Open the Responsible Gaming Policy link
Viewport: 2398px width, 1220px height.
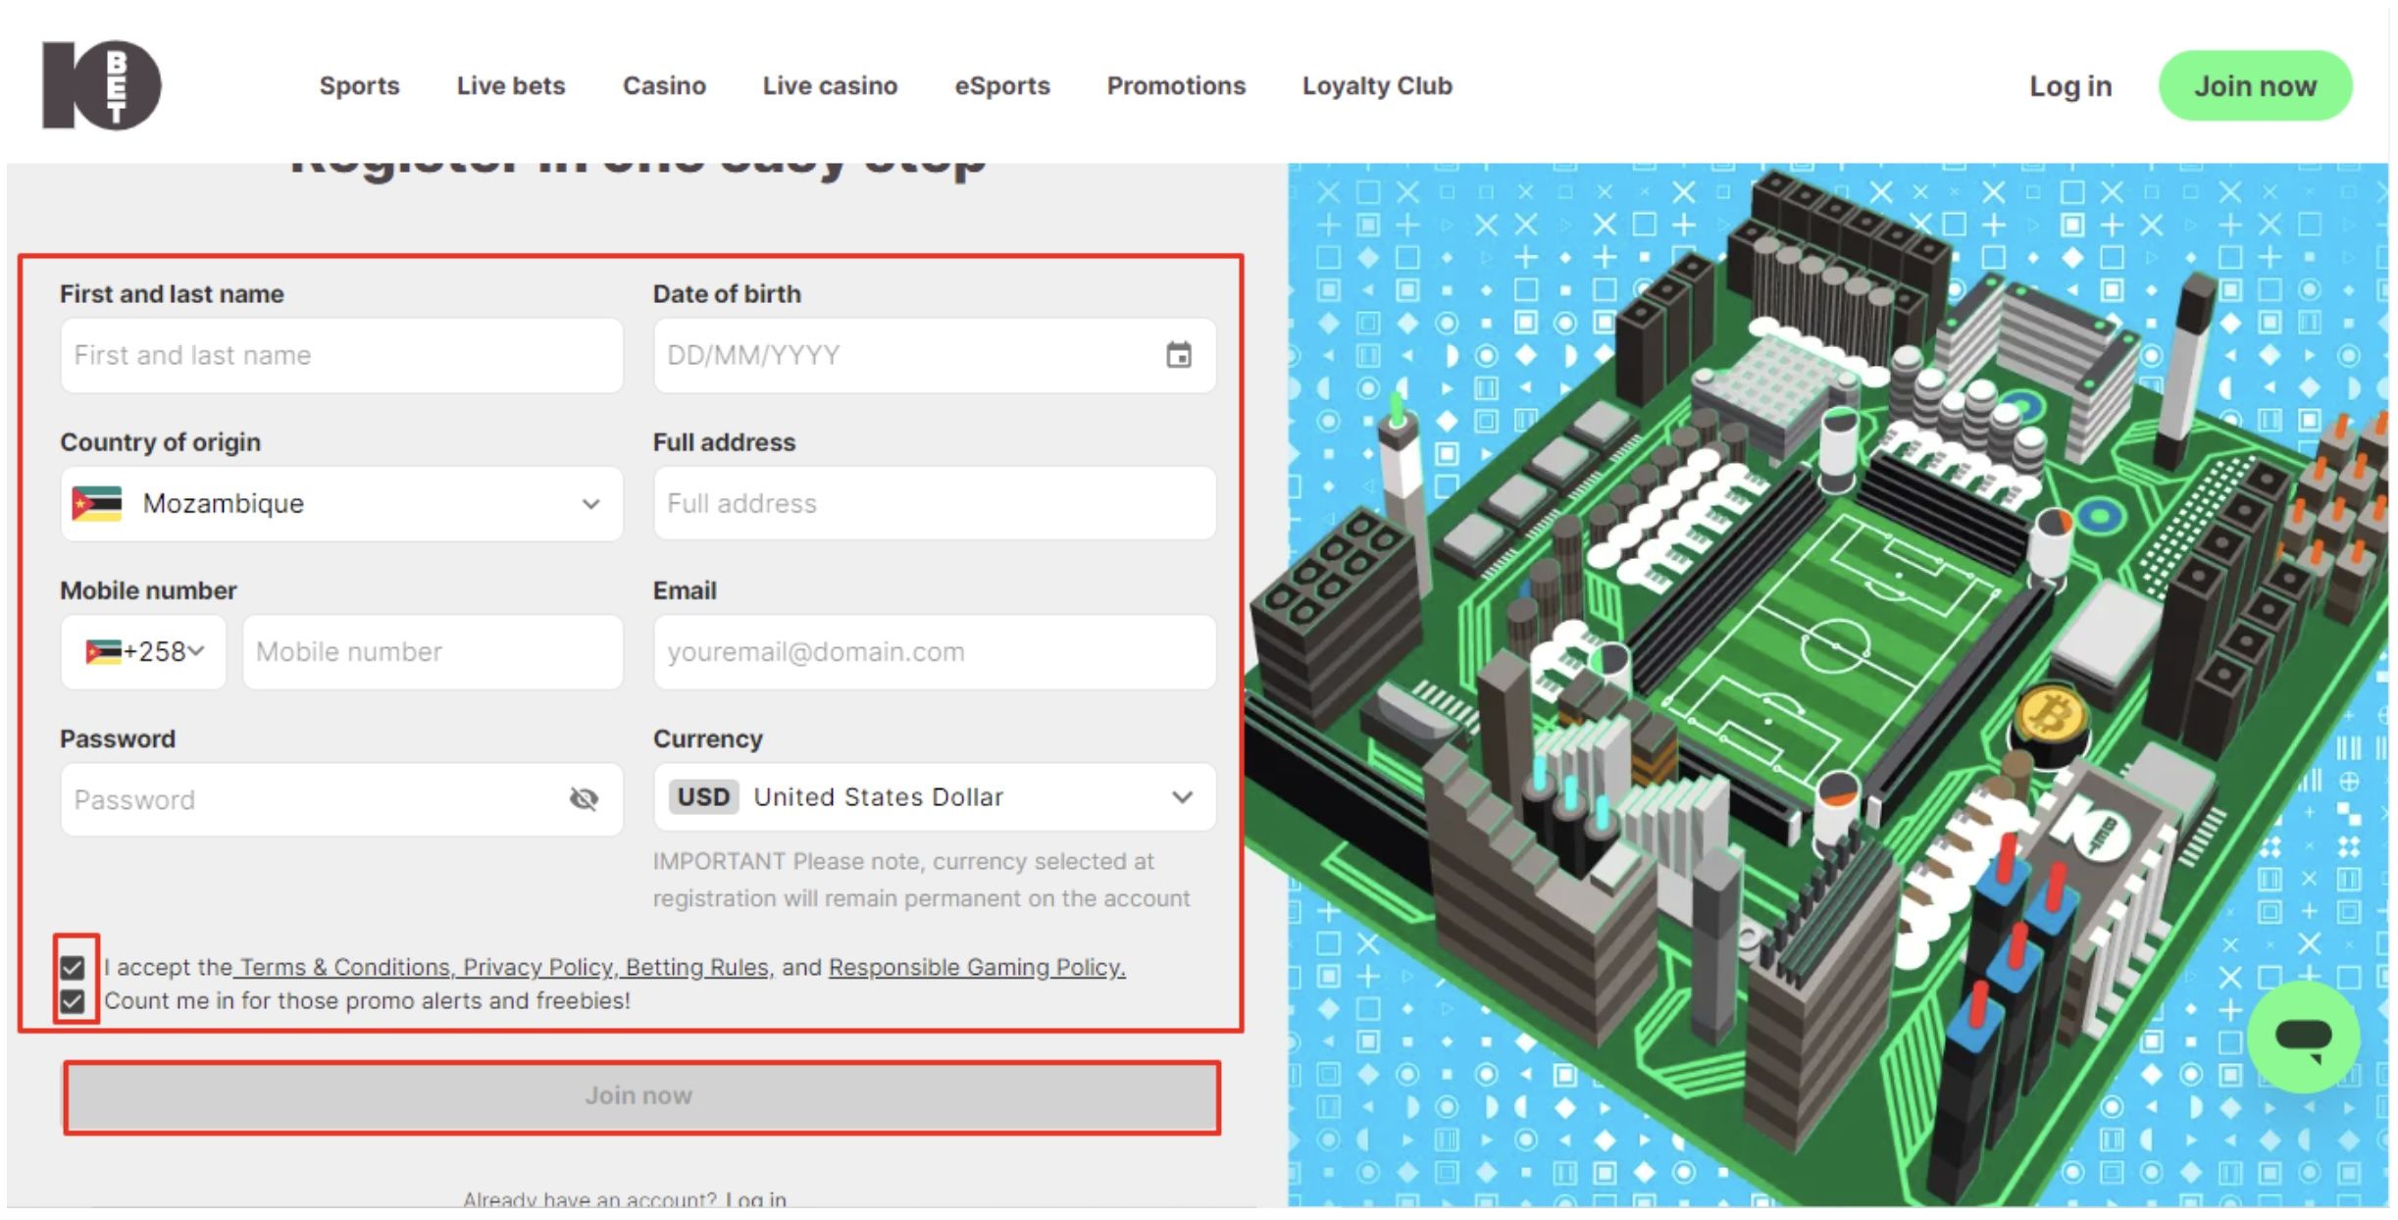point(976,967)
